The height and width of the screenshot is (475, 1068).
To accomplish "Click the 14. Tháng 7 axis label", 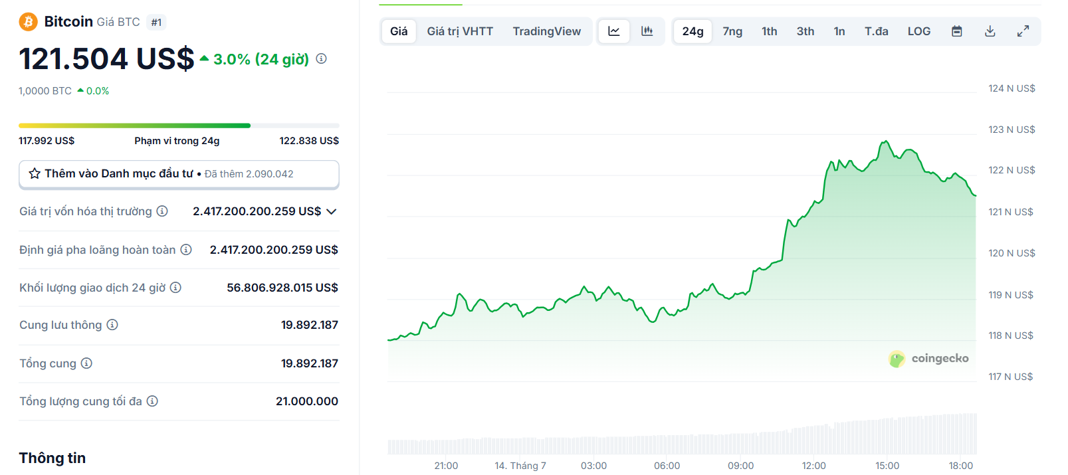I will click(520, 466).
